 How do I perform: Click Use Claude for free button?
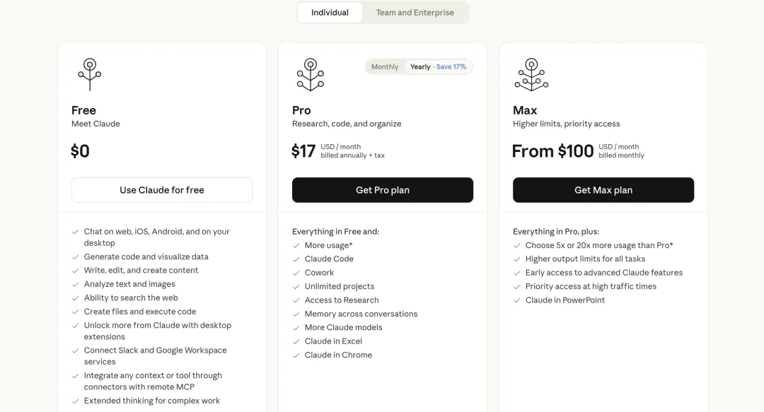tap(162, 190)
